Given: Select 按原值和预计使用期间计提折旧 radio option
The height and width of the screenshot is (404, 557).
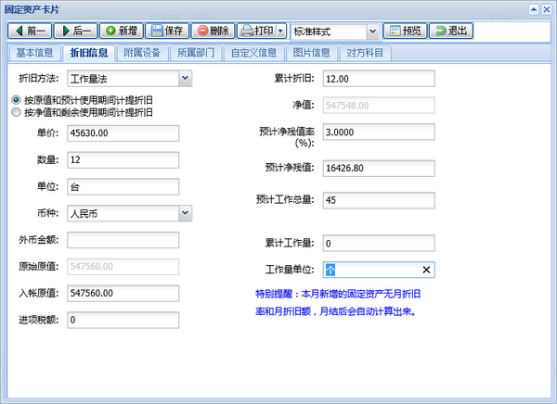Looking at the screenshot, I should click(16, 100).
